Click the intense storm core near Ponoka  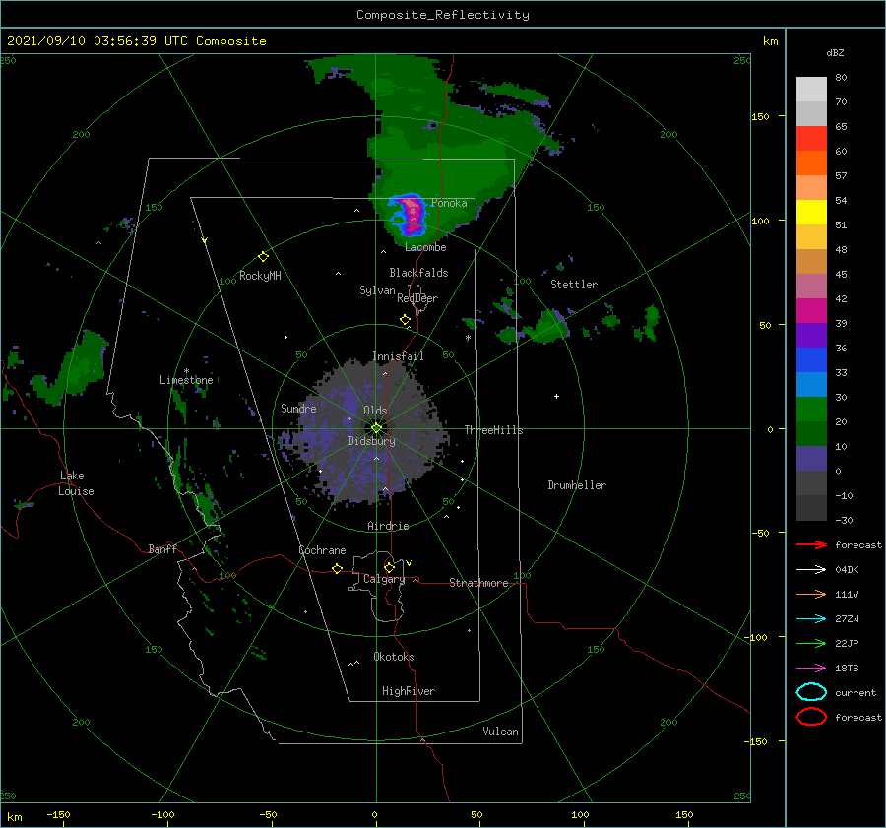coord(412,215)
